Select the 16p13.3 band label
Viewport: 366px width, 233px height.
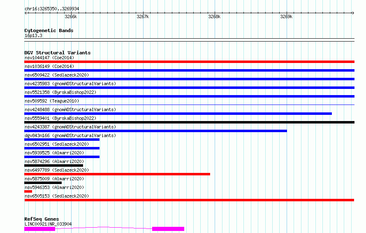click(33, 35)
